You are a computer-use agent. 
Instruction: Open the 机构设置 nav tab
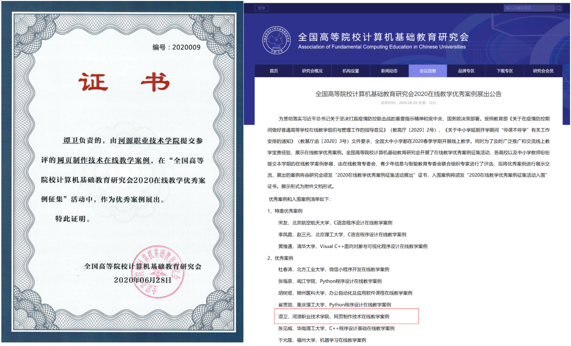click(351, 71)
